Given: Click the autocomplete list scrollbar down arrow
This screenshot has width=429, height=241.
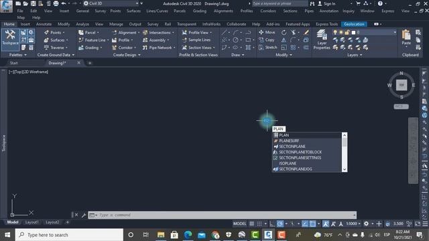Looking at the screenshot, I should (345, 169).
